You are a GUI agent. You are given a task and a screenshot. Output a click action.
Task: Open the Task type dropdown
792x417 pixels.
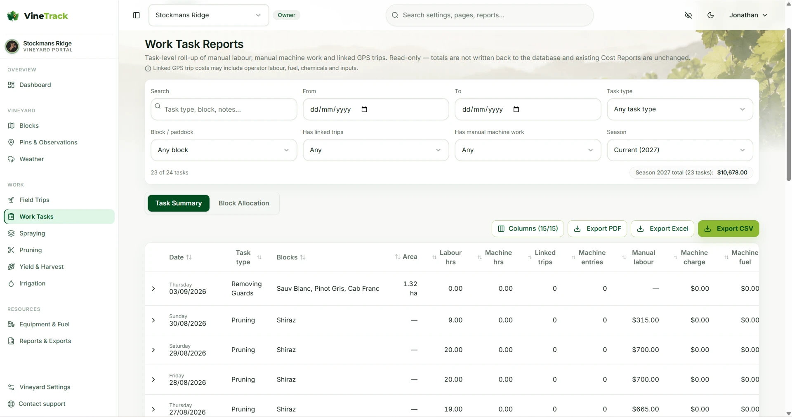[680, 109]
